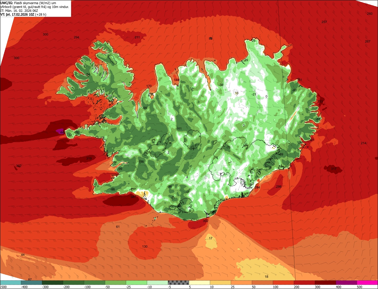Click the map value '387' off the southwest coast
378x289 pixels.
tap(133, 197)
